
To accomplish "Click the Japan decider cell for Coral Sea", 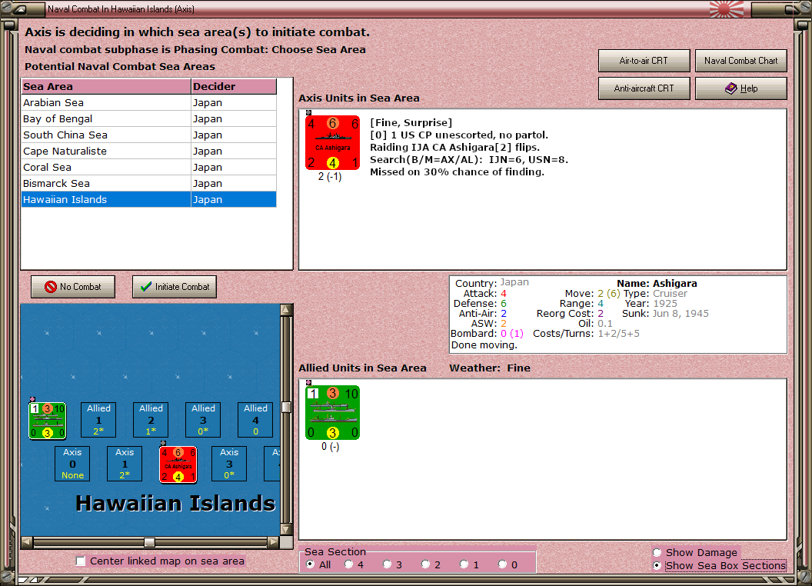I will (x=234, y=168).
